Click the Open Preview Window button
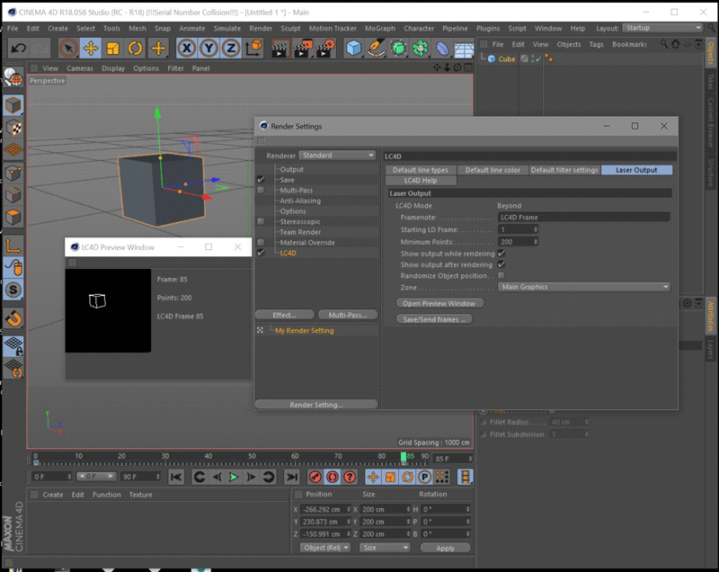Viewport: 719px width, 572px height. click(439, 304)
